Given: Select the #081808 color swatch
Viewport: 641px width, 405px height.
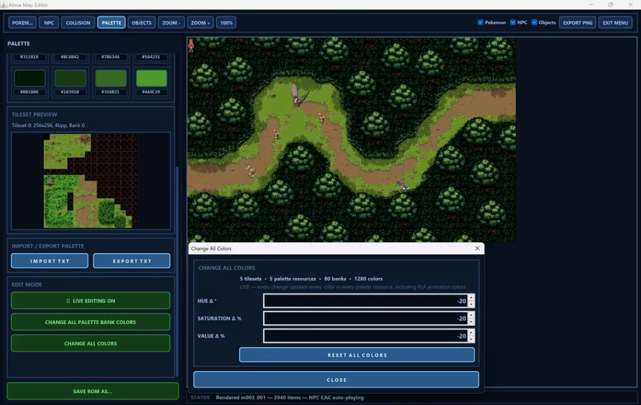Looking at the screenshot, I should pos(29,78).
